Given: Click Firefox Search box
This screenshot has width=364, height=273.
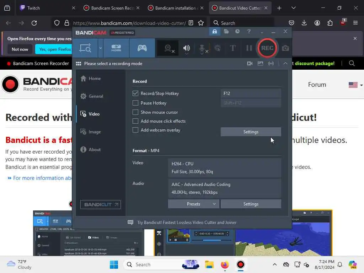Looking at the screenshot, I should (x=242, y=23).
